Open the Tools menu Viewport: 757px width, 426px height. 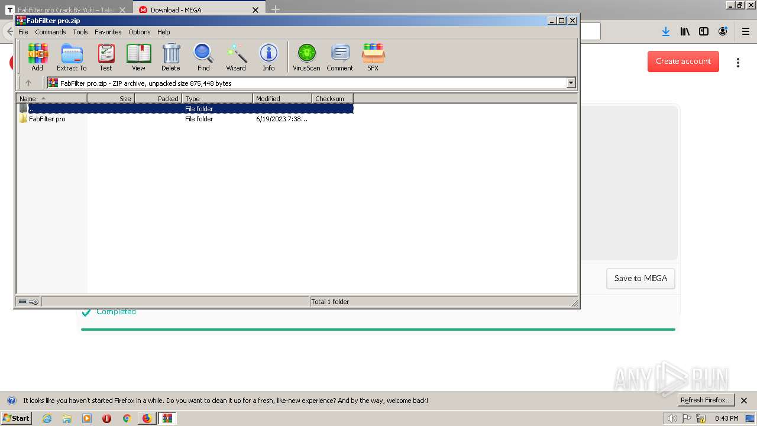[80, 32]
